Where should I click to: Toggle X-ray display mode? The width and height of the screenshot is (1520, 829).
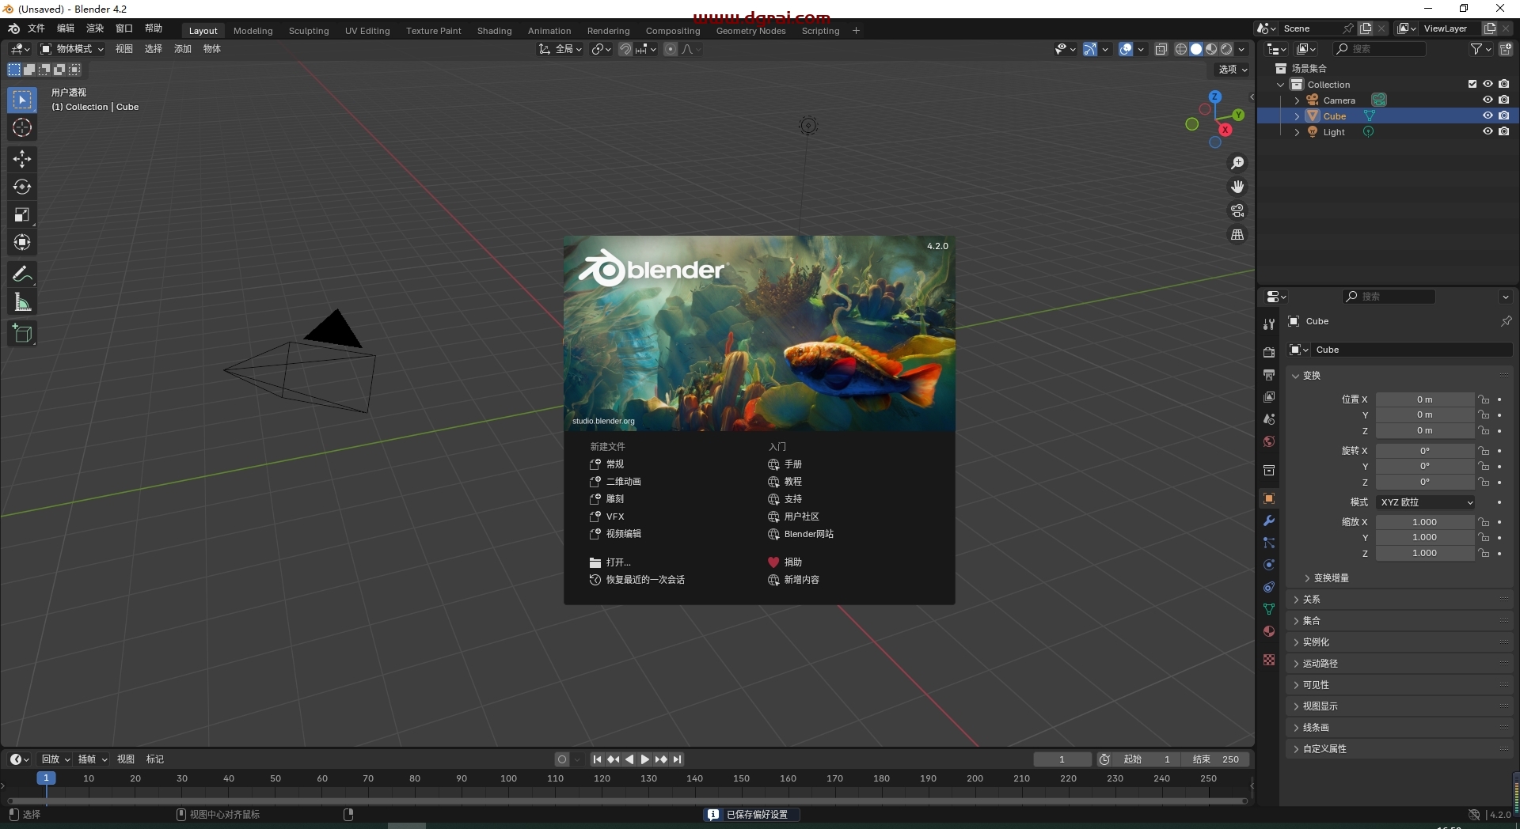1161,49
